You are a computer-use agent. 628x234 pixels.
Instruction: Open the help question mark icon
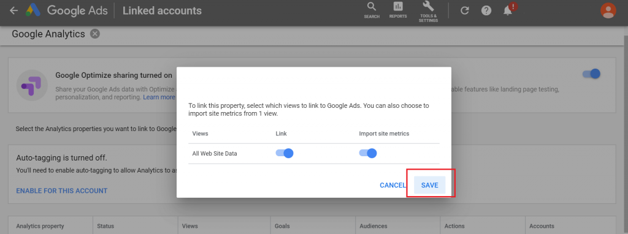click(x=486, y=10)
